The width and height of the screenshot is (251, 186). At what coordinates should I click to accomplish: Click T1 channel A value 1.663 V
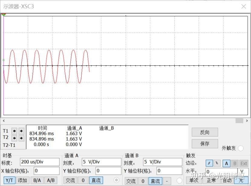(x=74, y=134)
